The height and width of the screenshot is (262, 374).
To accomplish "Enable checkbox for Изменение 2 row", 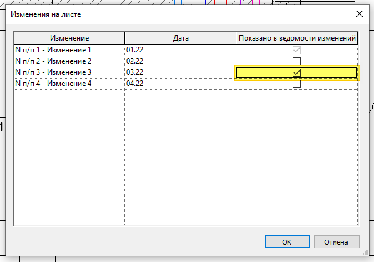I will tap(296, 61).
